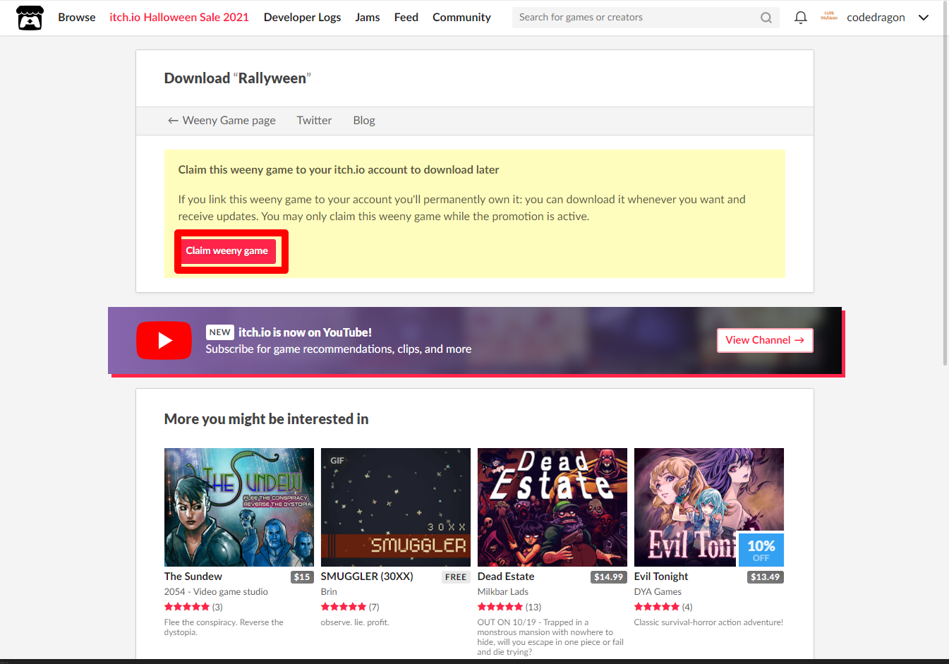
Task: Expand the account dropdown chevron
Action: click(x=924, y=18)
